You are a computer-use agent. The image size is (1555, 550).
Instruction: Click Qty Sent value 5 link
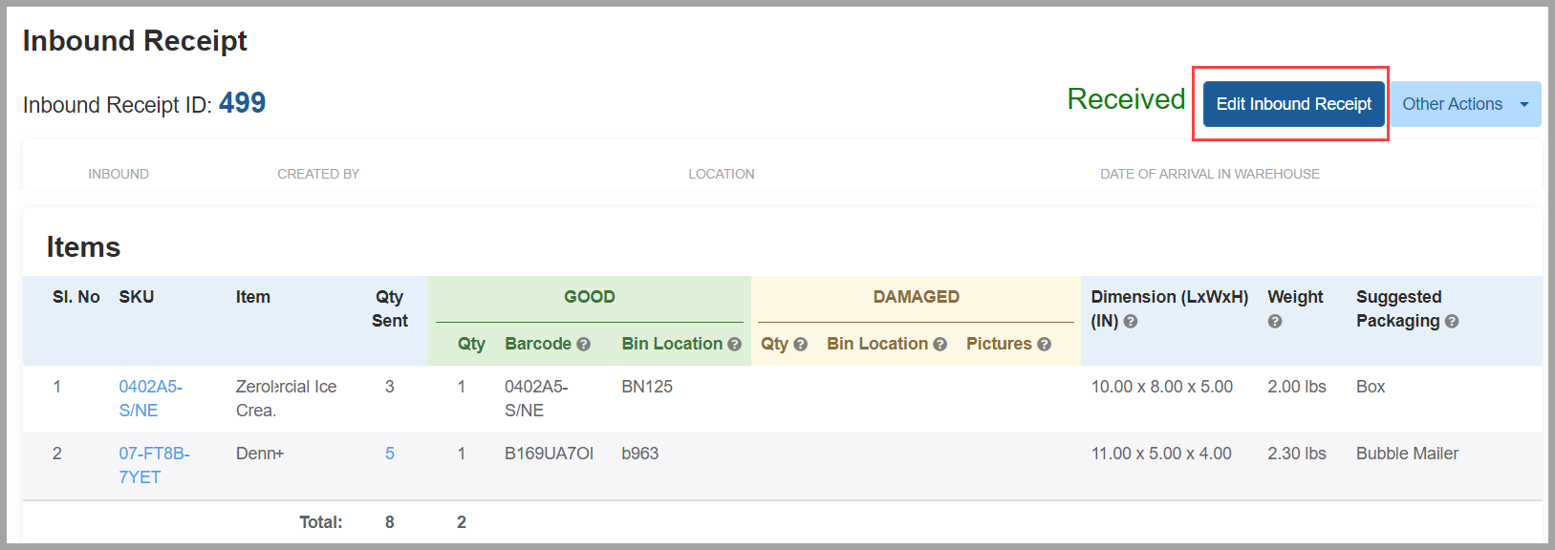tap(390, 454)
